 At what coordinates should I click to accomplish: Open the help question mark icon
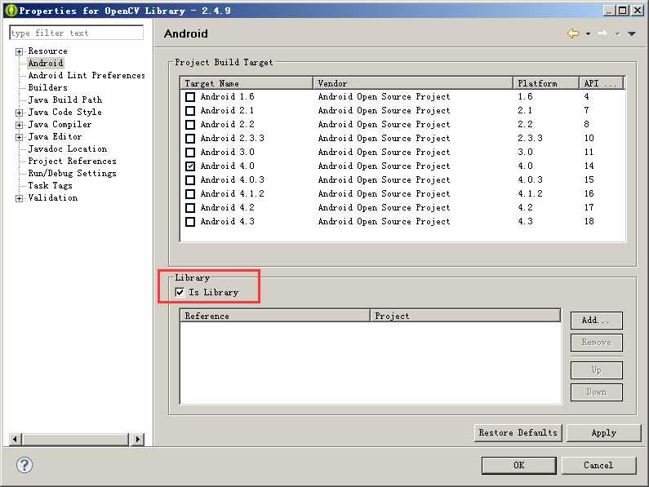tap(24, 465)
